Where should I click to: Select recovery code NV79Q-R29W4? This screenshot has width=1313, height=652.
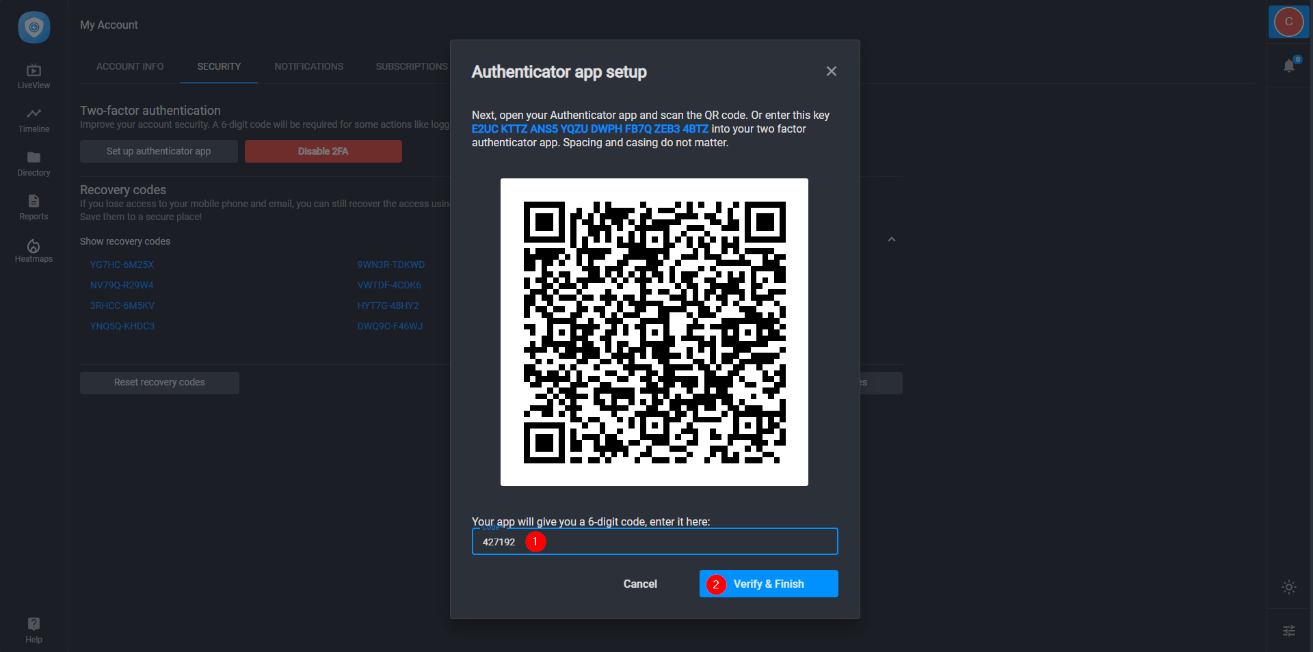pyautogui.click(x=122, y=285)
